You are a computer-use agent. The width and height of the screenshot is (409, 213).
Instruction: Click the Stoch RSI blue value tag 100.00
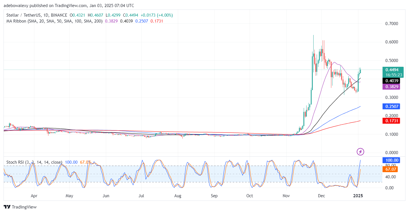[391, 160]
